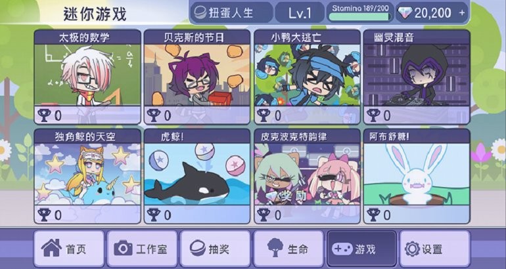Image resolution: width=506 pixels, height=269 pixels.
Task: Click the trophy icon under 太极的数学
Action: coord(44,115)
